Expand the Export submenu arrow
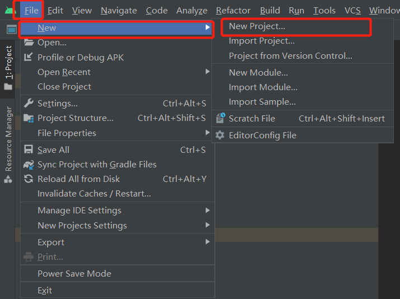Image resolution: width=400 pixels, height=299 pixels. point(208,242)
